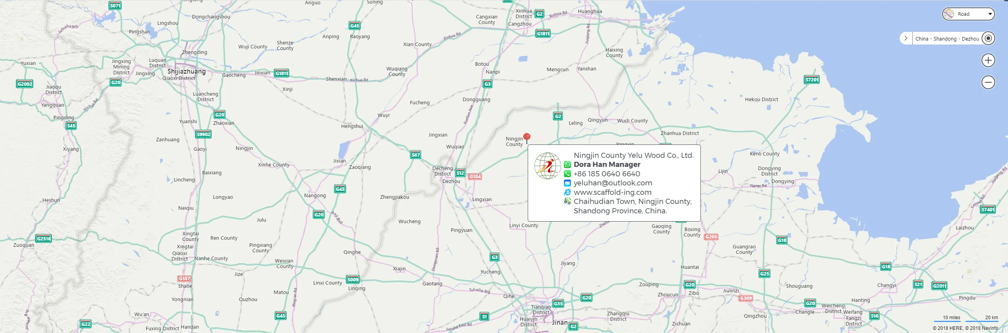Select China in the location breadcrumb
The height and width of the screenshot is (333, 1008).
tap(922, 39)
